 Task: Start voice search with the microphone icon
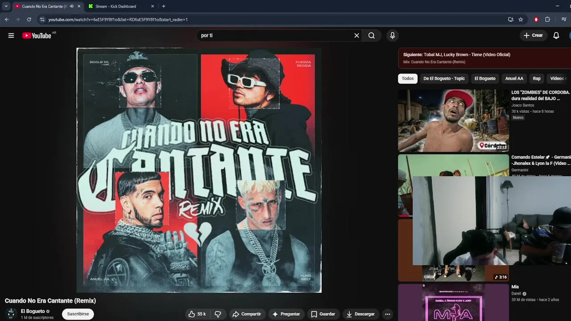pyautogui.click(x=393, y=36)
